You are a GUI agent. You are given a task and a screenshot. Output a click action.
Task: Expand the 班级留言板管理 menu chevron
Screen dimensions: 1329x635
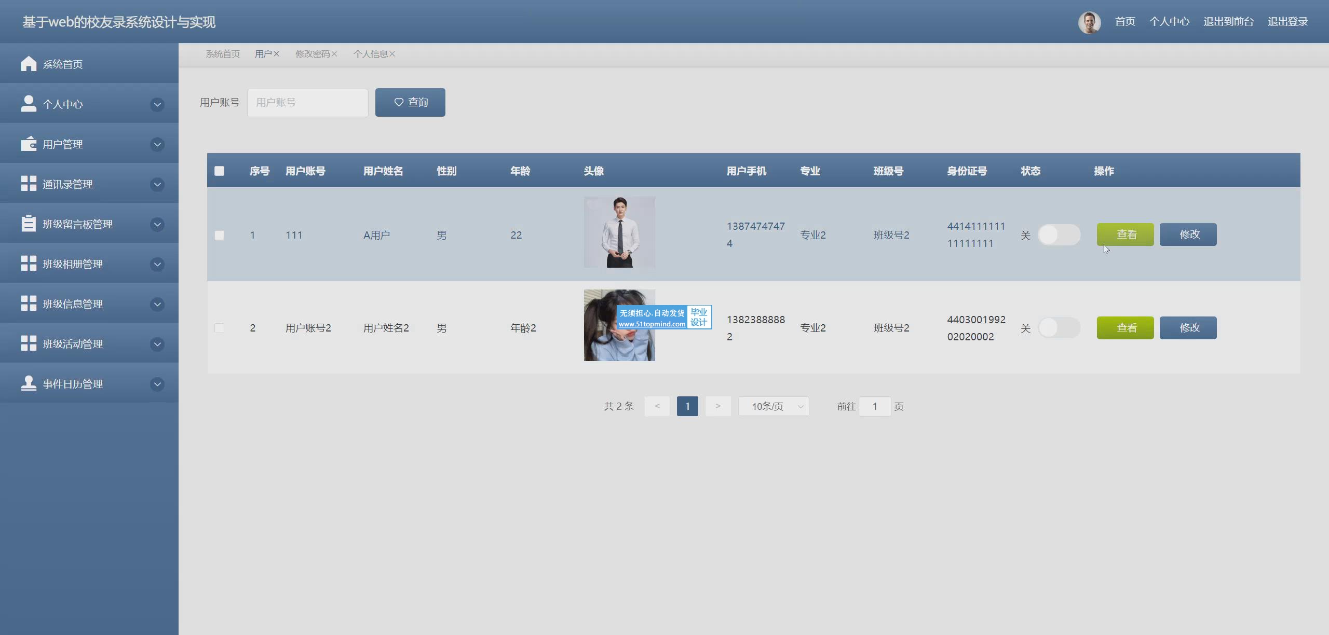157,224
